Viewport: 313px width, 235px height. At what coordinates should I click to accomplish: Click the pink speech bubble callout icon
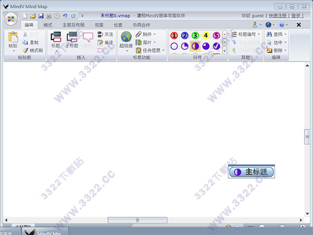pos(88,37)
